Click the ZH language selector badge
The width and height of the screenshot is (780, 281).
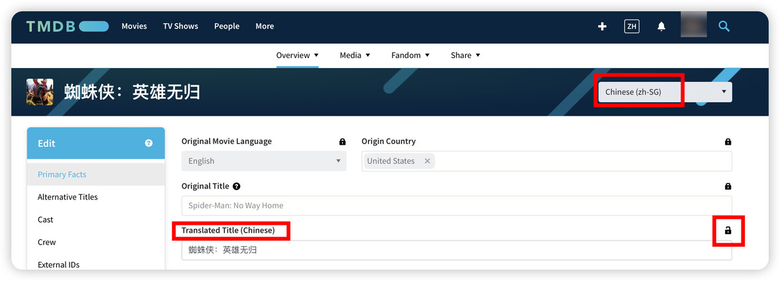tap(631, 26)
